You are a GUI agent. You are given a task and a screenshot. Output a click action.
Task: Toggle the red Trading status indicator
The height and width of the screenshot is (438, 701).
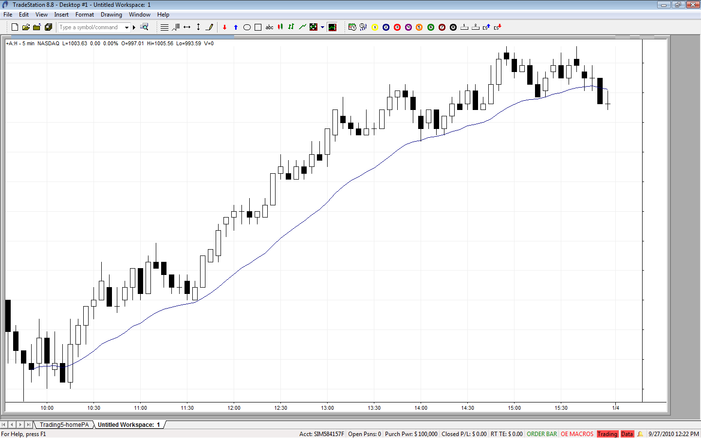[x=607, y=434]
